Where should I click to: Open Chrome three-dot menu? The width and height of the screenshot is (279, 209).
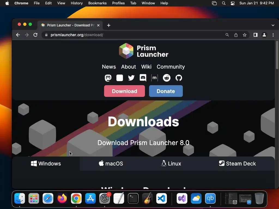[x=273, y=35]
